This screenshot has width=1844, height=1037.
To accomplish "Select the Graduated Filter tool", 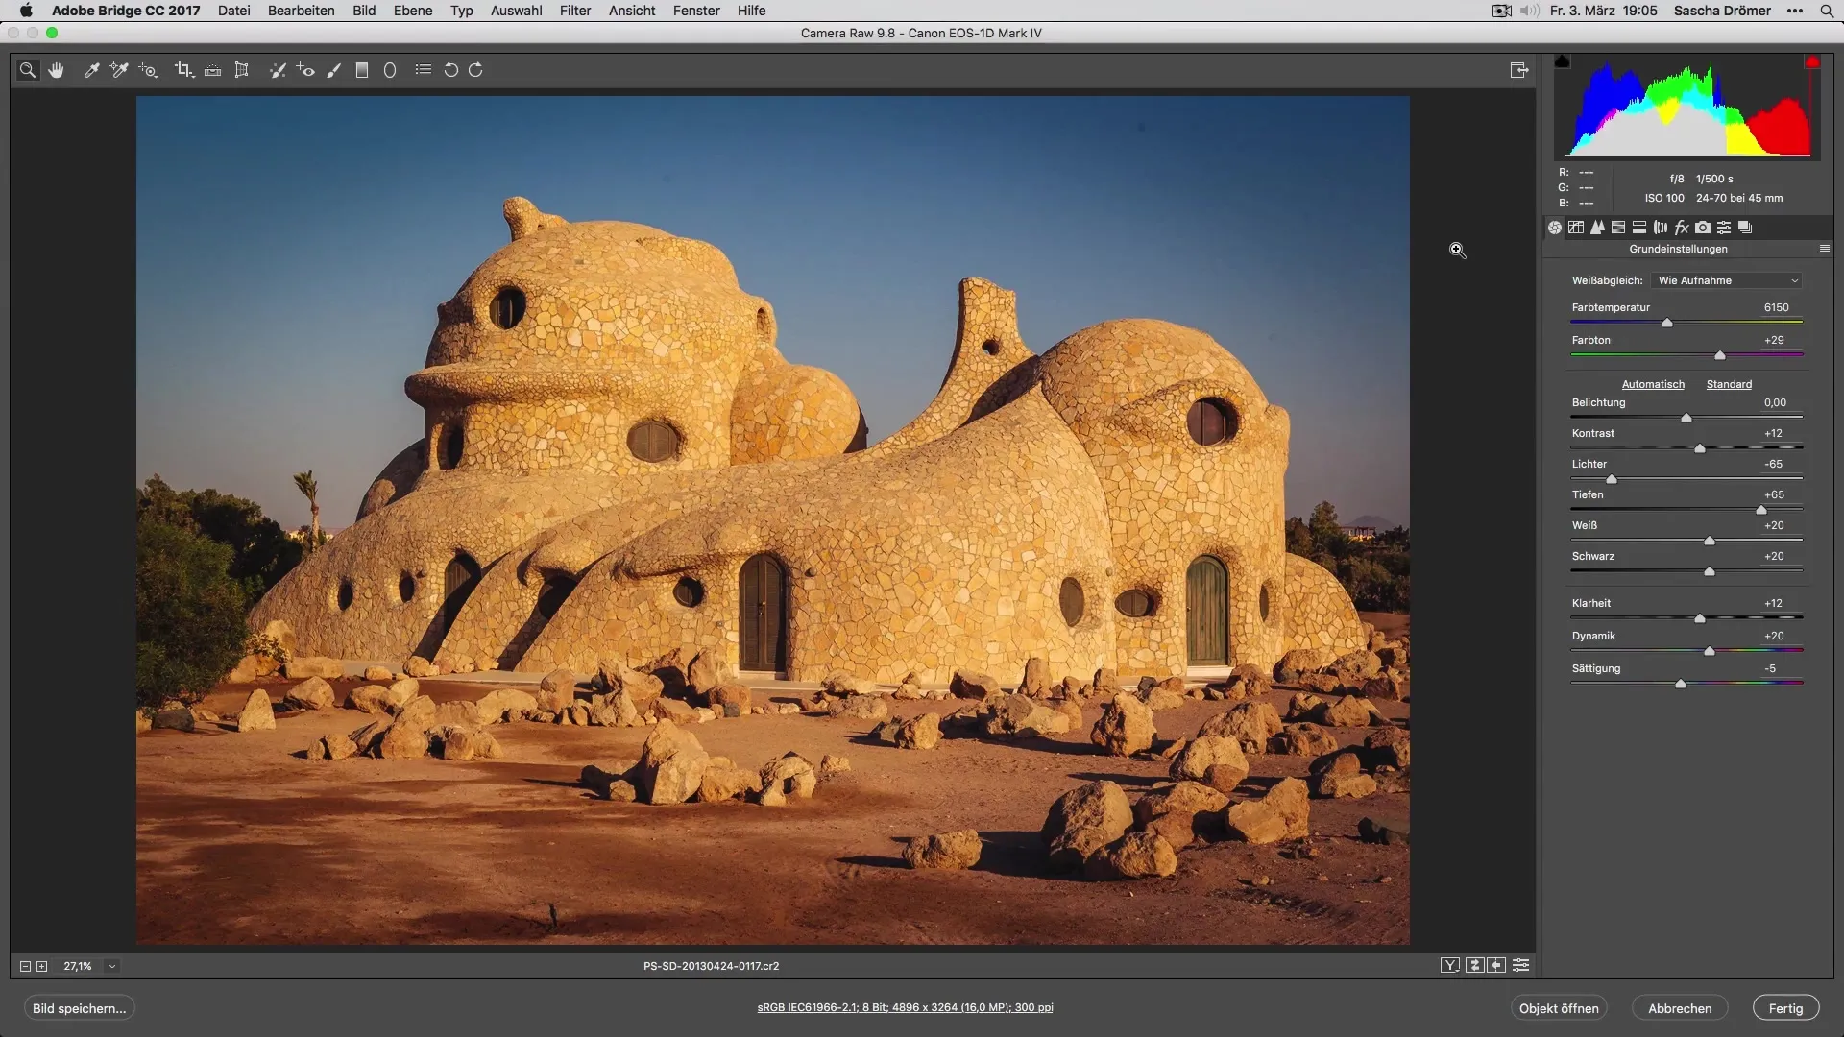I will point(362,70).
